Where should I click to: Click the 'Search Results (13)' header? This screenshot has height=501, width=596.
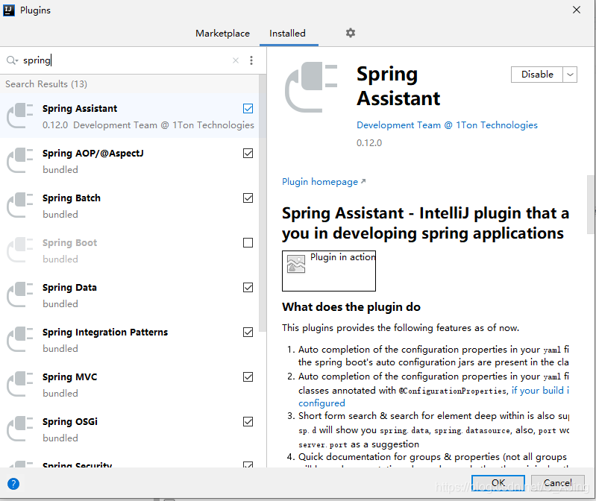point(46,84)
